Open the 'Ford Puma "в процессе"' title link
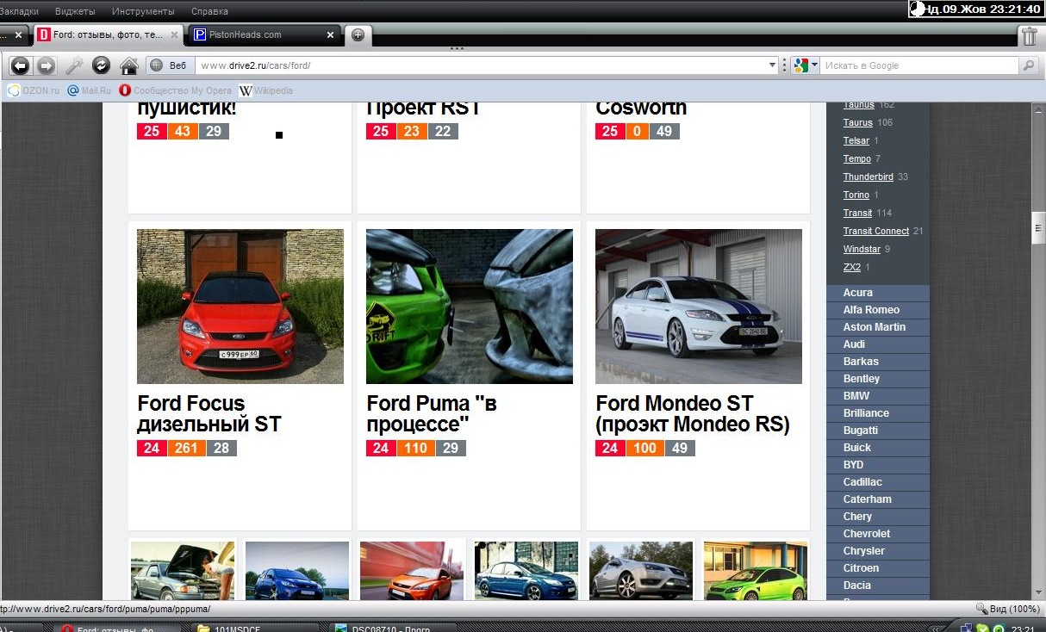This screenshot has width=1046, height=632. [x=432, y=414]
